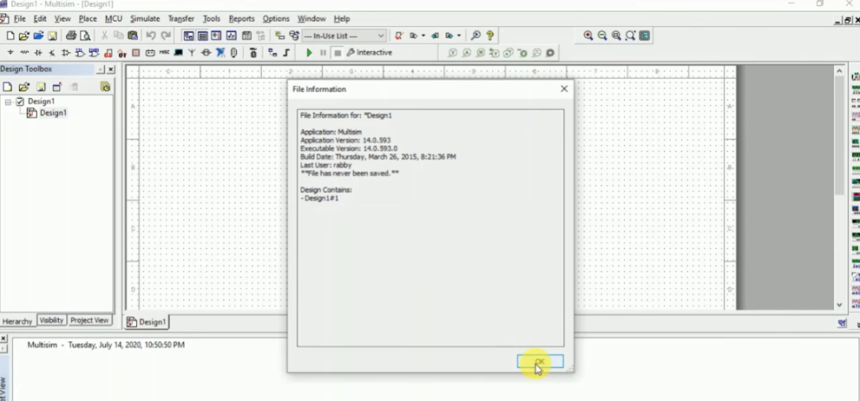Open the Options menu
This screenshot has height=401, width=860.
(x=275, y=18)
